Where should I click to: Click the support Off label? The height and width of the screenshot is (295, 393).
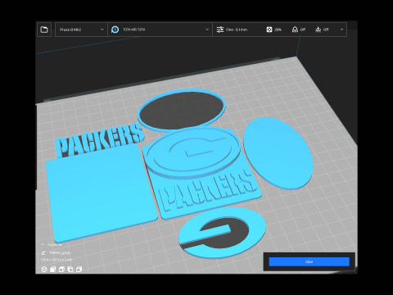(x=303, y=29)
